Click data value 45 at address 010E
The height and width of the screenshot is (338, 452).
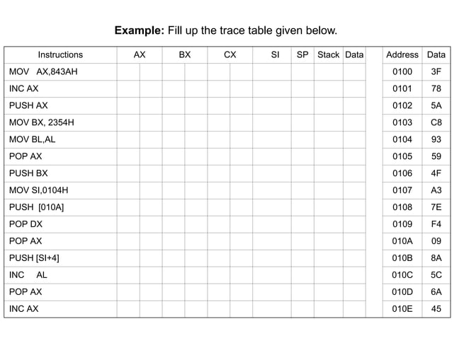(436, 309)
